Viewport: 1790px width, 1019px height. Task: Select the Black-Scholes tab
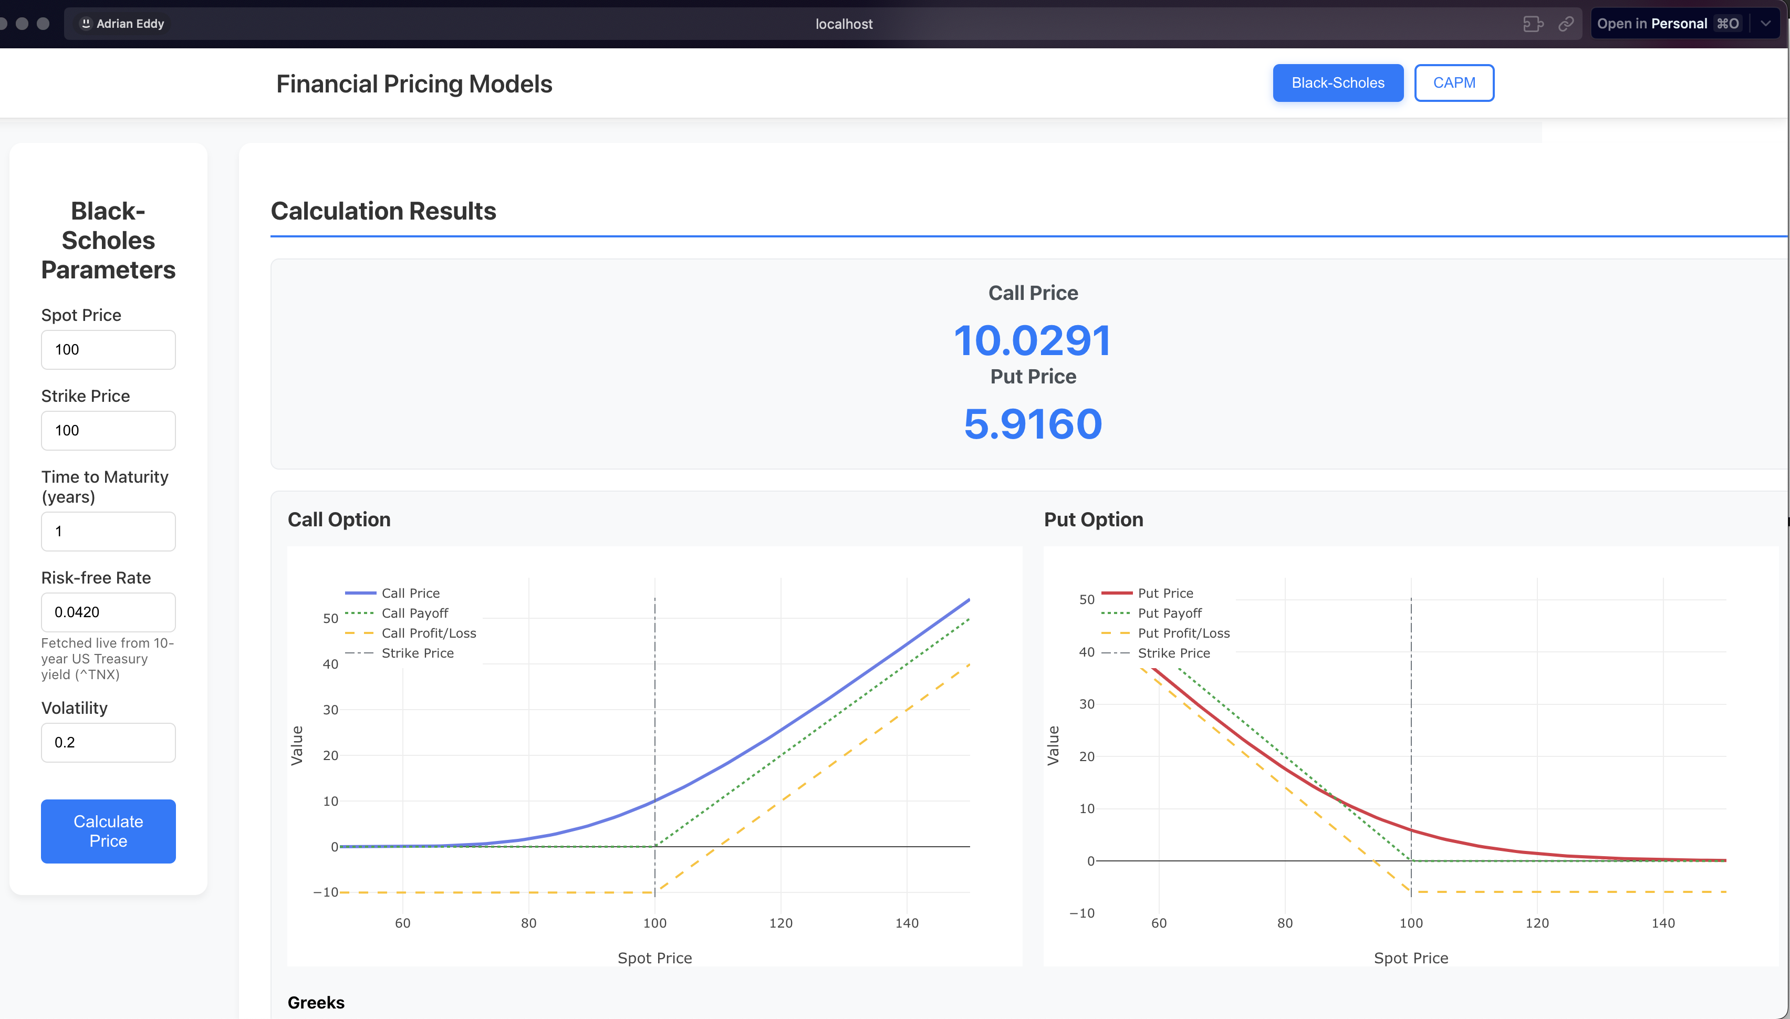1337,82
